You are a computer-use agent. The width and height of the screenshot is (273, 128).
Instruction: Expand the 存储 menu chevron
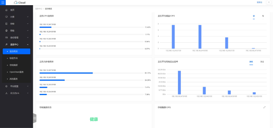(x=28, y=24)
